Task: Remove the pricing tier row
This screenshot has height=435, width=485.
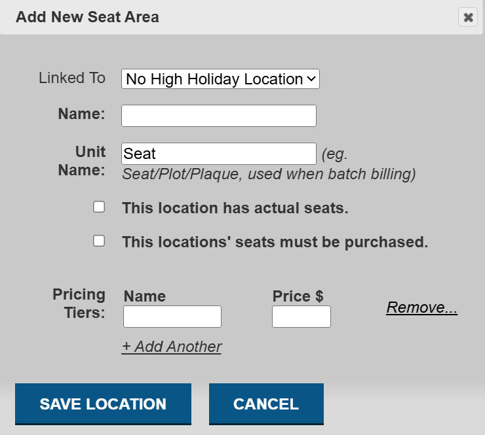Action: point(421,307)
